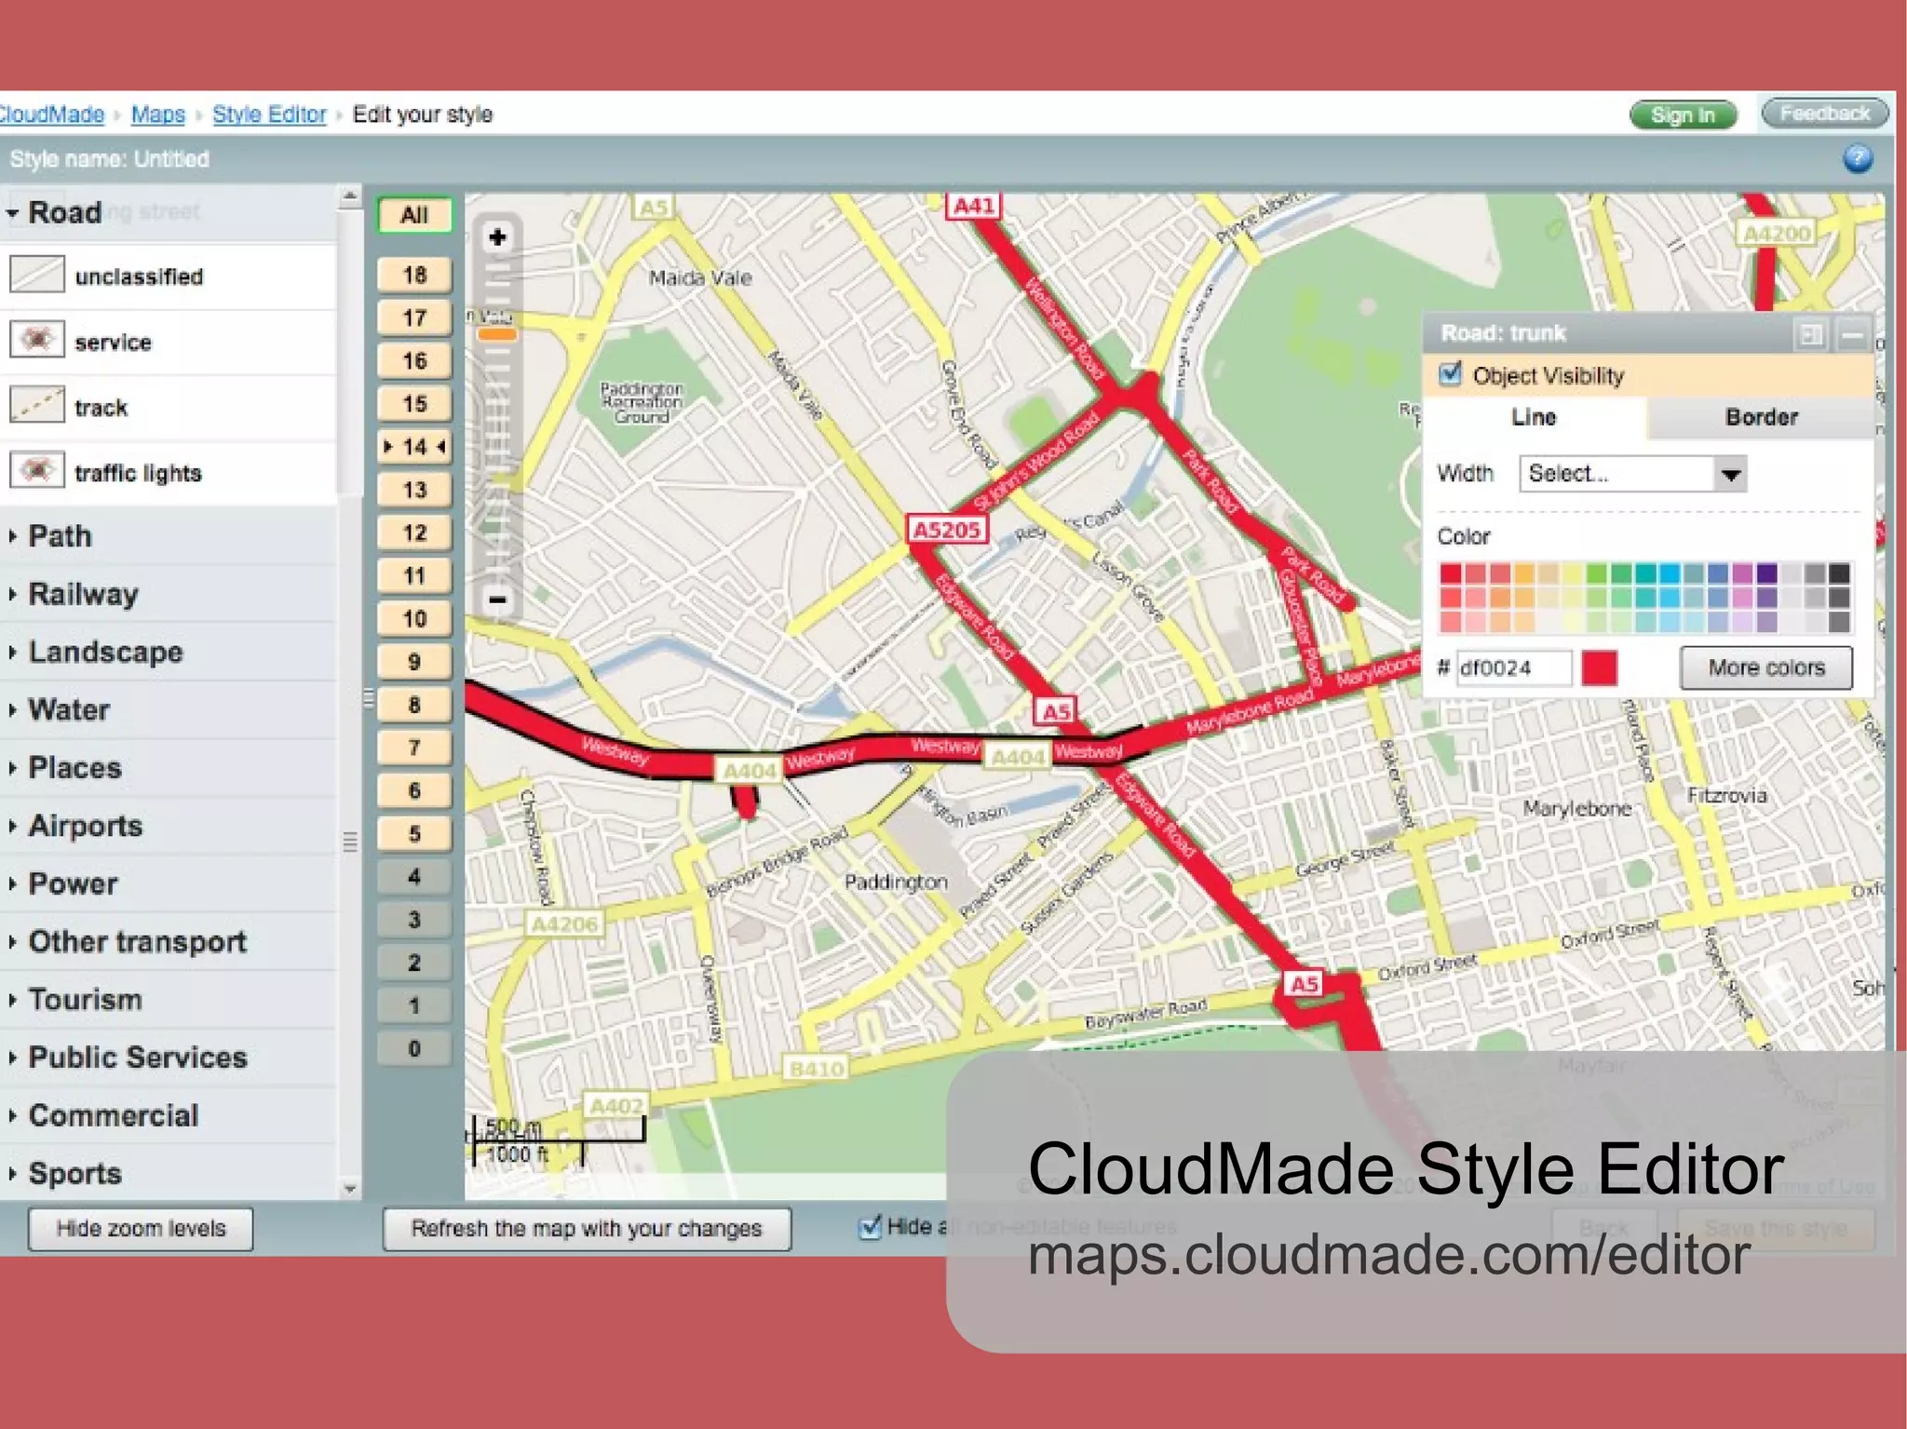Open the More colors button
Viewport: 1907px width, 1429px height.
click(1765, 667)
